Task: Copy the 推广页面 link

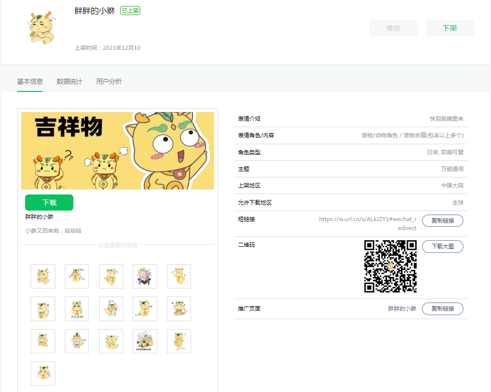Action: 442,309
